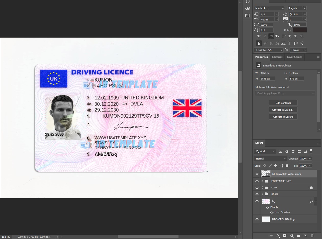Select the Layers tab

pyautogui.click(x=259, y=143)
